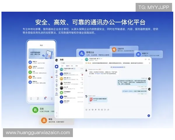Click the orange 审批 floating card icon
This screenshot has height=140, width=175.
point(44,120)
